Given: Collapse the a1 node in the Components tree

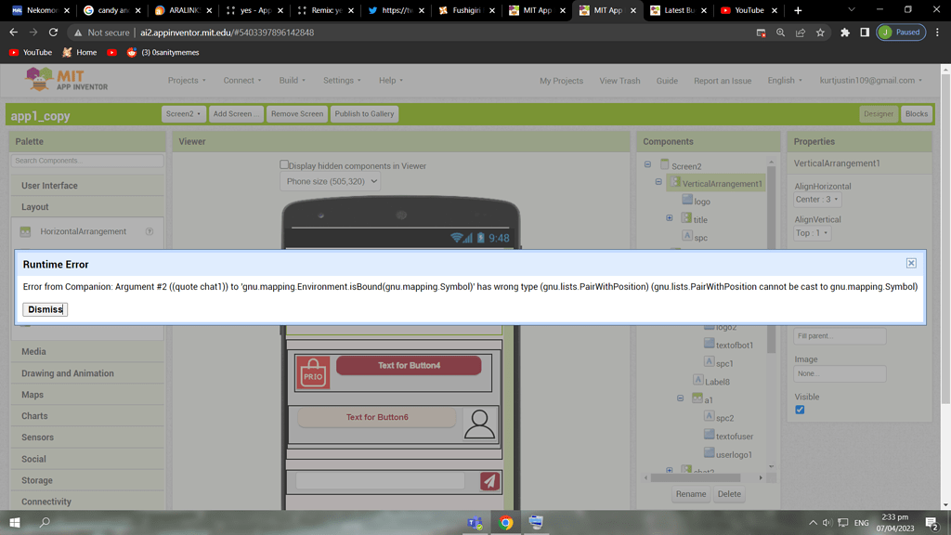Looking at the screenshot, I should pos(681,399).
